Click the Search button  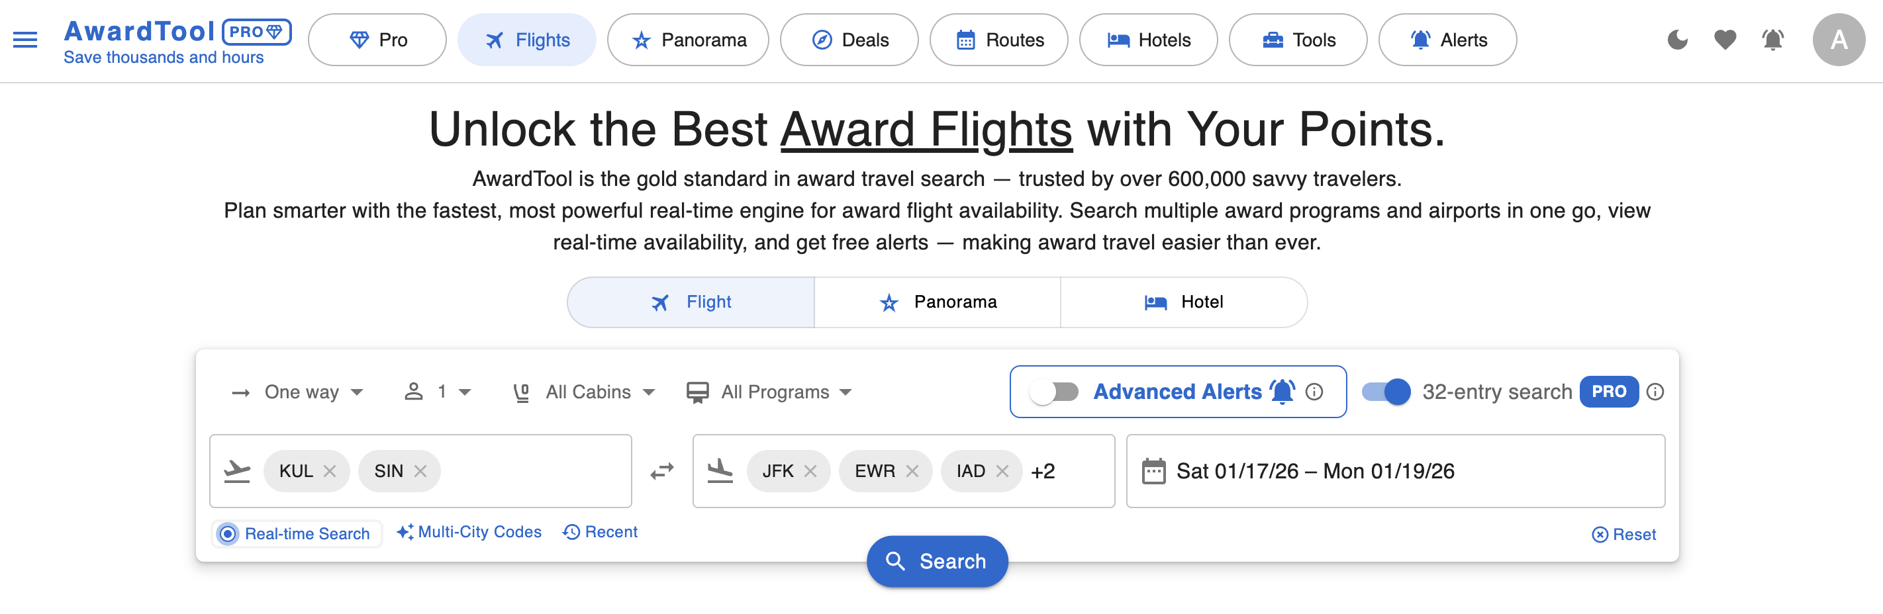(937, 562)
